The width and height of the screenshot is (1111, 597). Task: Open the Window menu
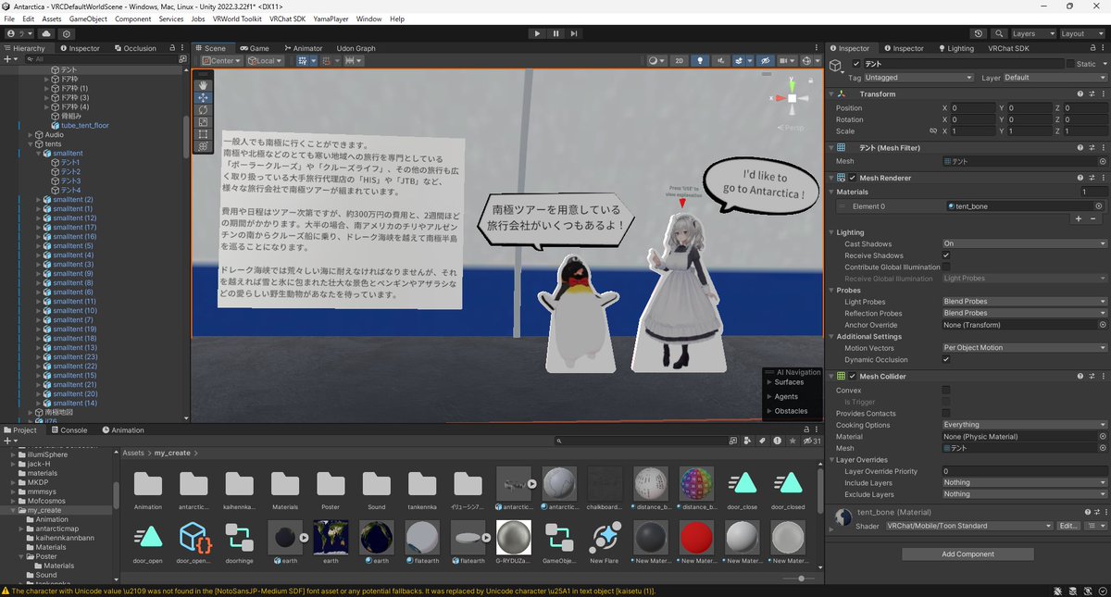(368, 19)
